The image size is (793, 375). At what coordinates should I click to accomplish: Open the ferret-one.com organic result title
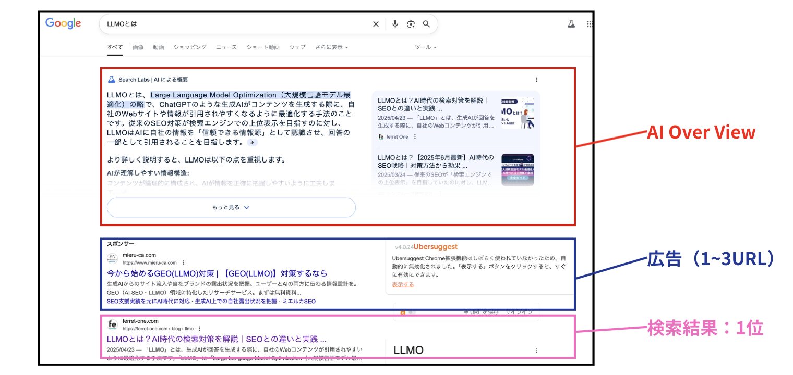click(217, 339)
